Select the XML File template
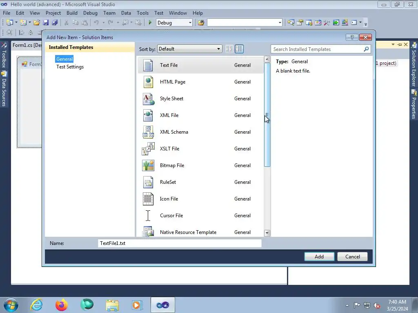Viewport: 418px width, 313px height. [x=200, y=115]
